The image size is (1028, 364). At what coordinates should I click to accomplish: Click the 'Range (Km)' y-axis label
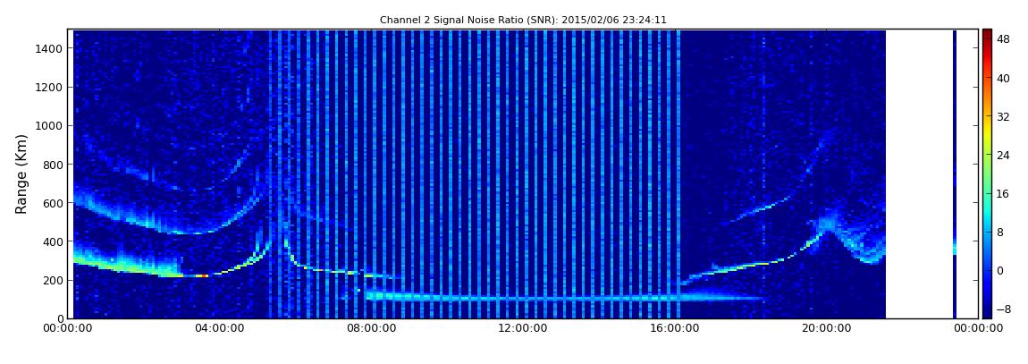click(x=21, y=174)
